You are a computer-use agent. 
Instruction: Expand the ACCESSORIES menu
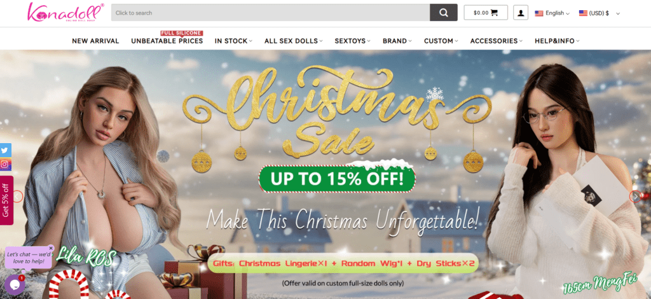(496, 41)
